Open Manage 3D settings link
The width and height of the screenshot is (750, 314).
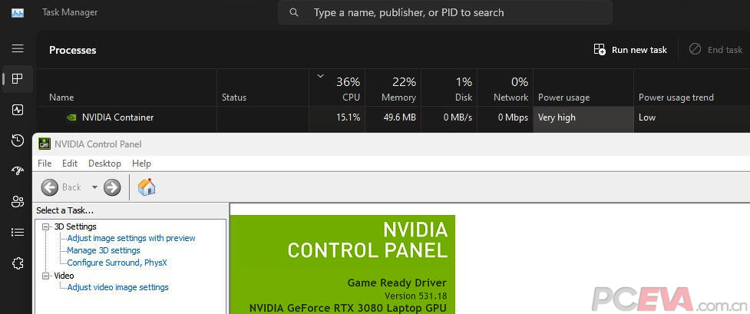[x=104, y=250]
